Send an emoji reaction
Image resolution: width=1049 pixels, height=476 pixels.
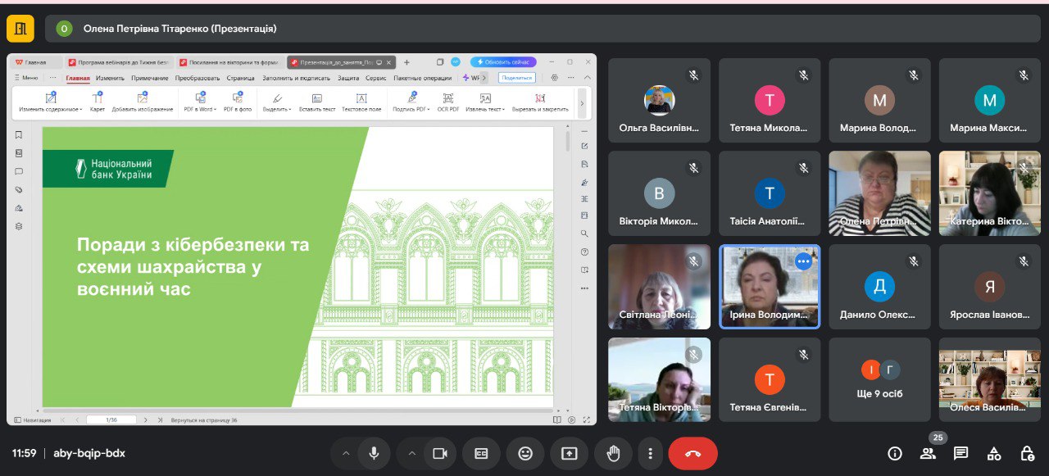(525, 453)
